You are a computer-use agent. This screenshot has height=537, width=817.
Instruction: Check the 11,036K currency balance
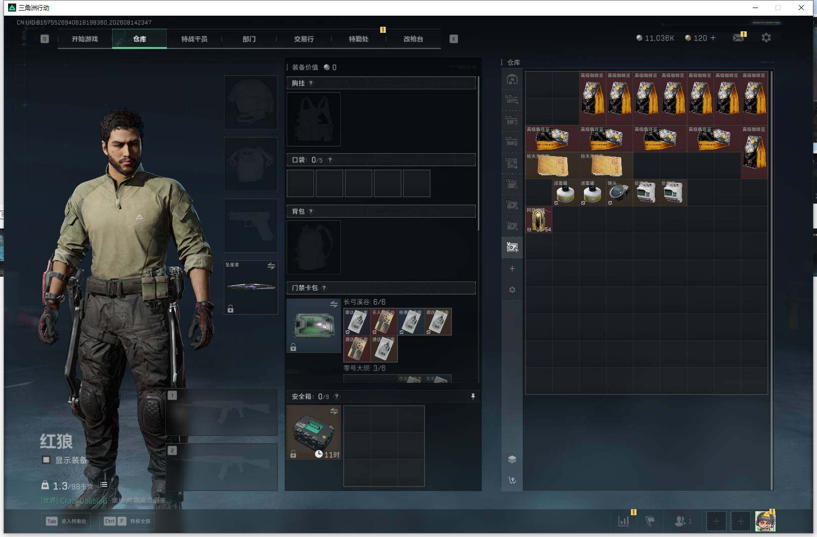click(655, 38)
